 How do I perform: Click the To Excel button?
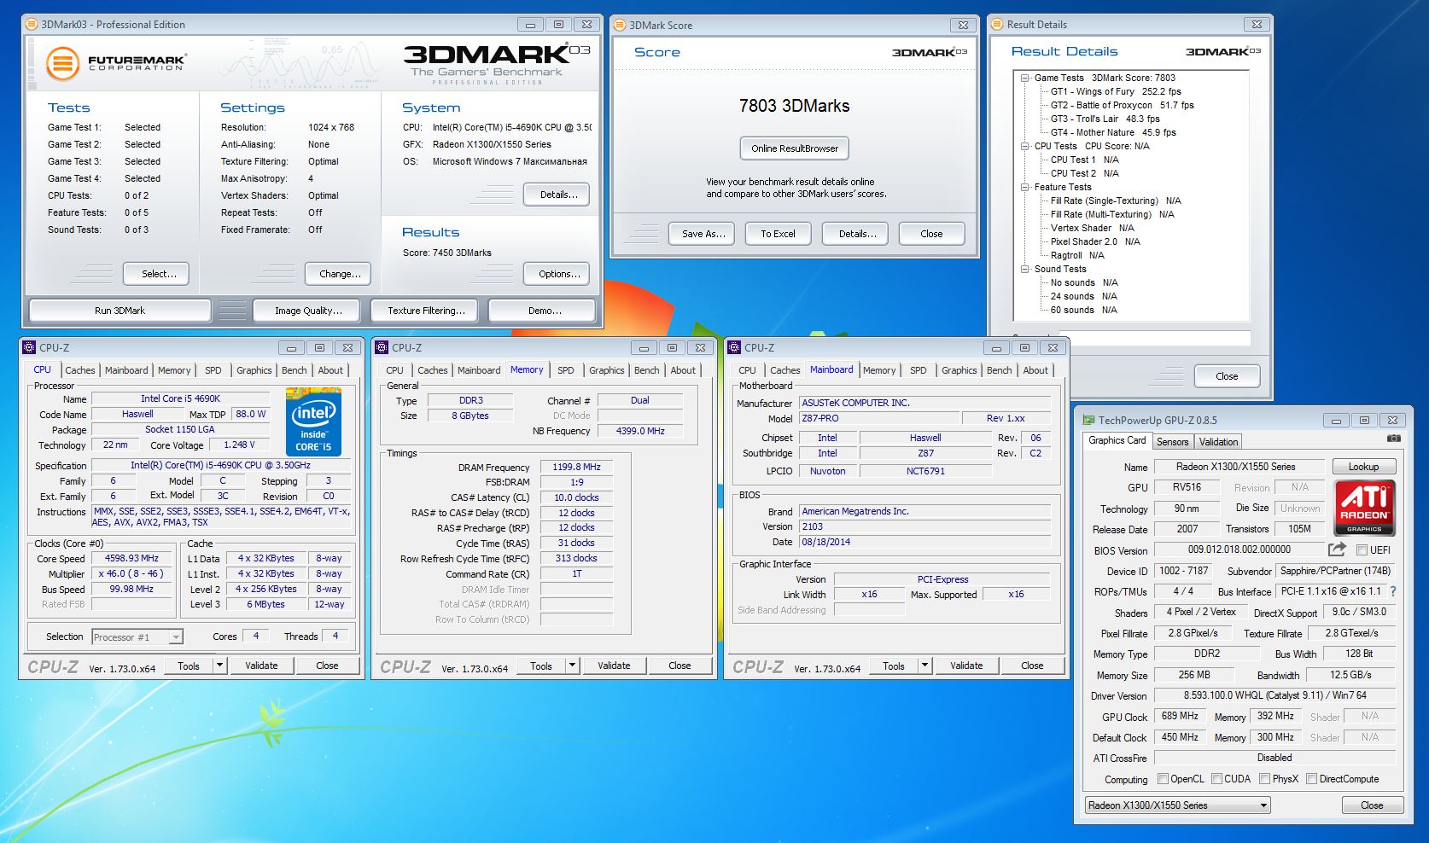[x=778, y=234]
